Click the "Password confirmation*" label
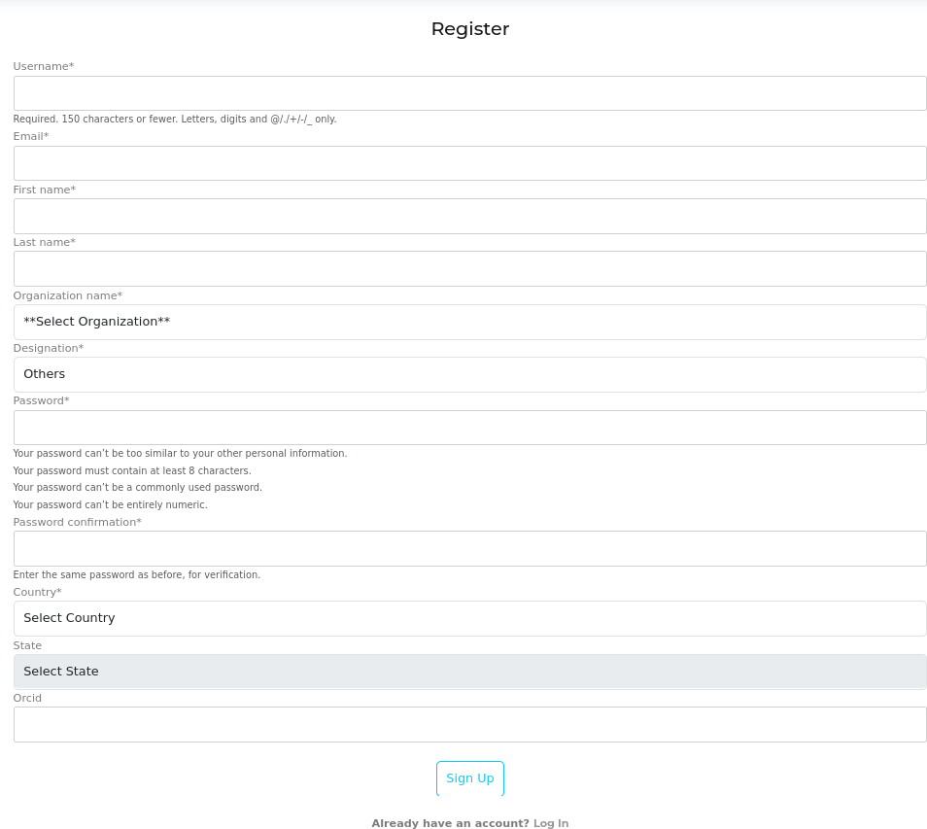The height and width of the screenshot is (829, 927). pos(78,522)
